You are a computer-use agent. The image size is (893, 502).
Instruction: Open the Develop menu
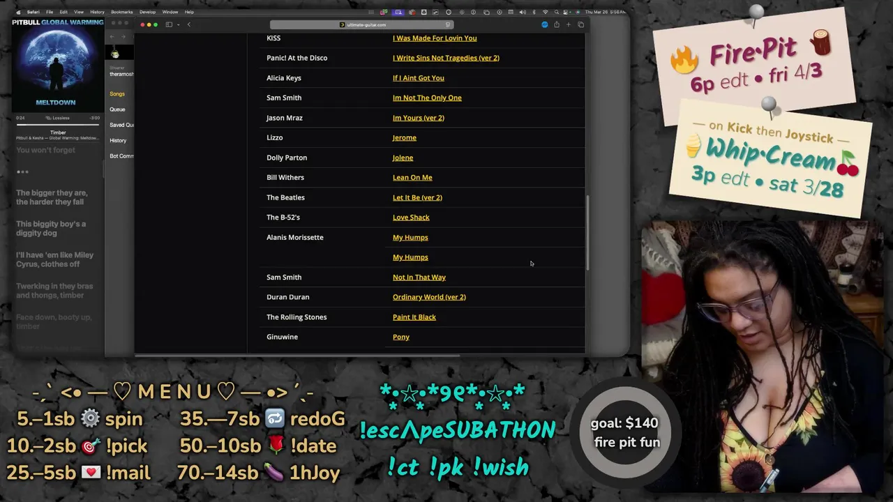(x=147, y=12)
